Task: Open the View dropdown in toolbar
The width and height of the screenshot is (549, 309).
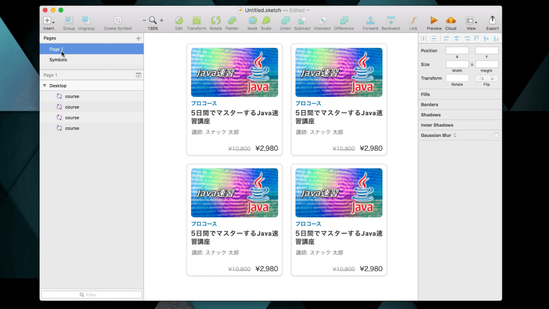Action: (471, 21)
